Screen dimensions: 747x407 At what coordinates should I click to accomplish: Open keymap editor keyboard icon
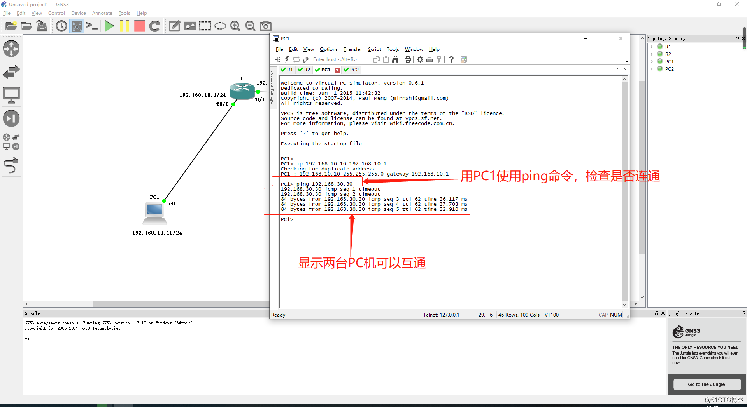(430, 59)
